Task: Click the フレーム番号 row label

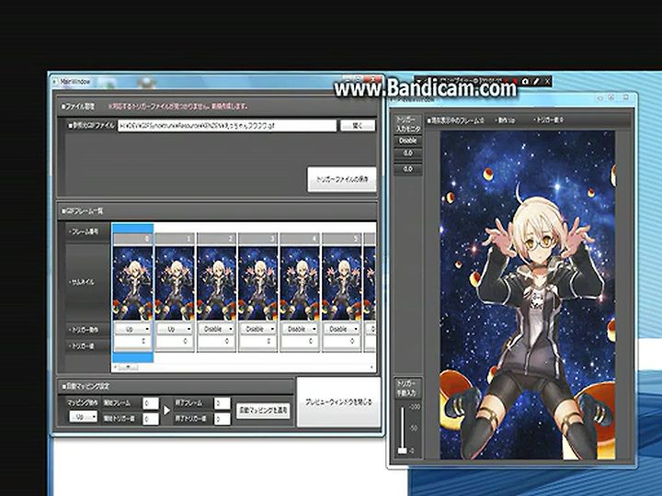Action: [x=84, y=231]
